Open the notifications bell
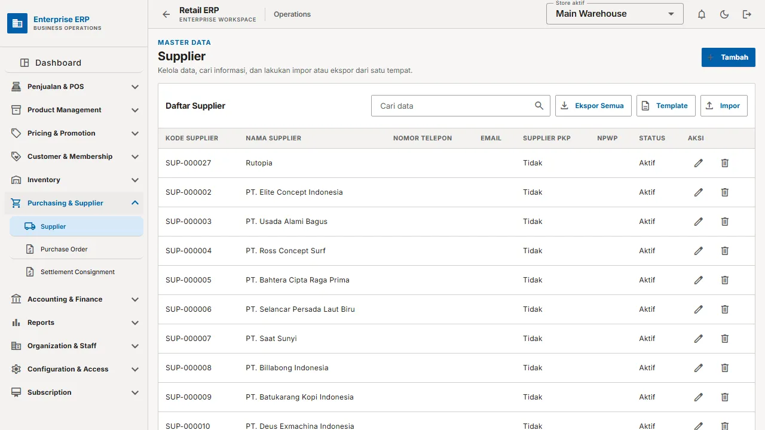The width and height of the screenshot is (765, 430). point(702,14)
